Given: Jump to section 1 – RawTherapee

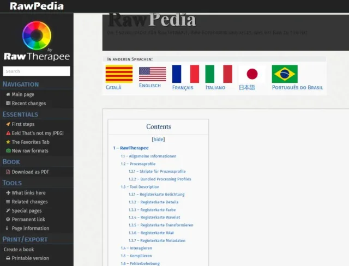Looking at the screenshot, I should click(x=131, y=148).
